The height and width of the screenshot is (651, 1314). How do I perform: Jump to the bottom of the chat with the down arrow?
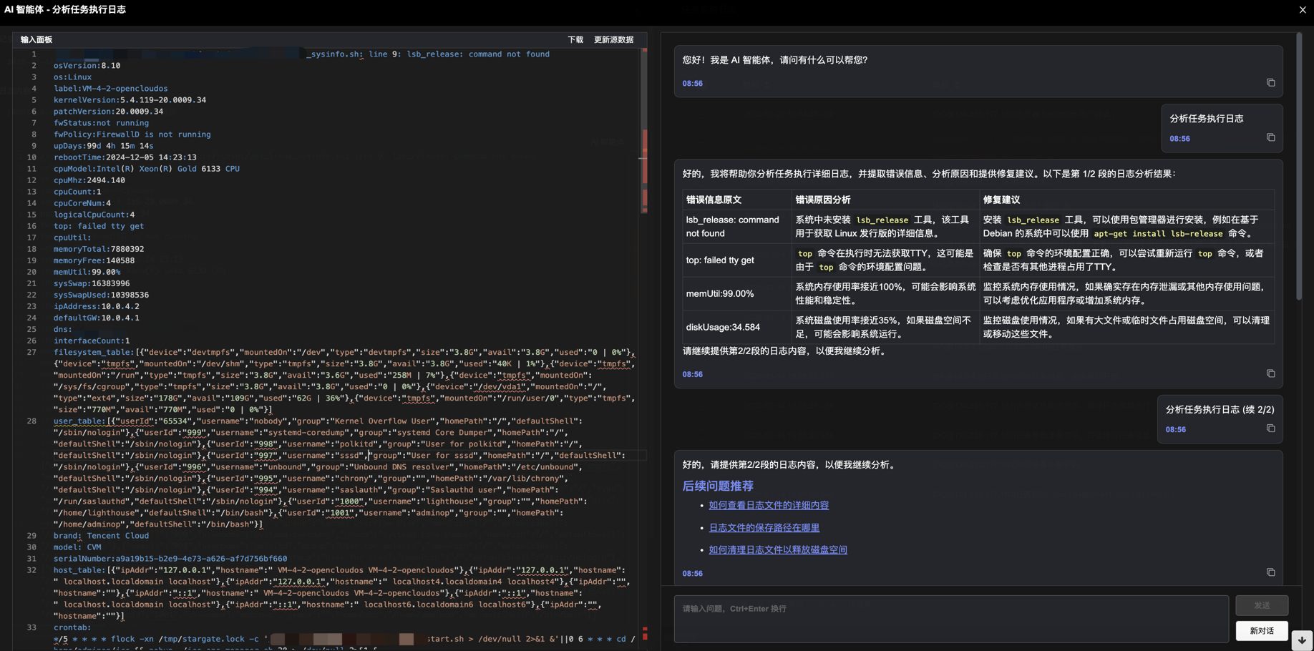click(x=1302, y=640)
